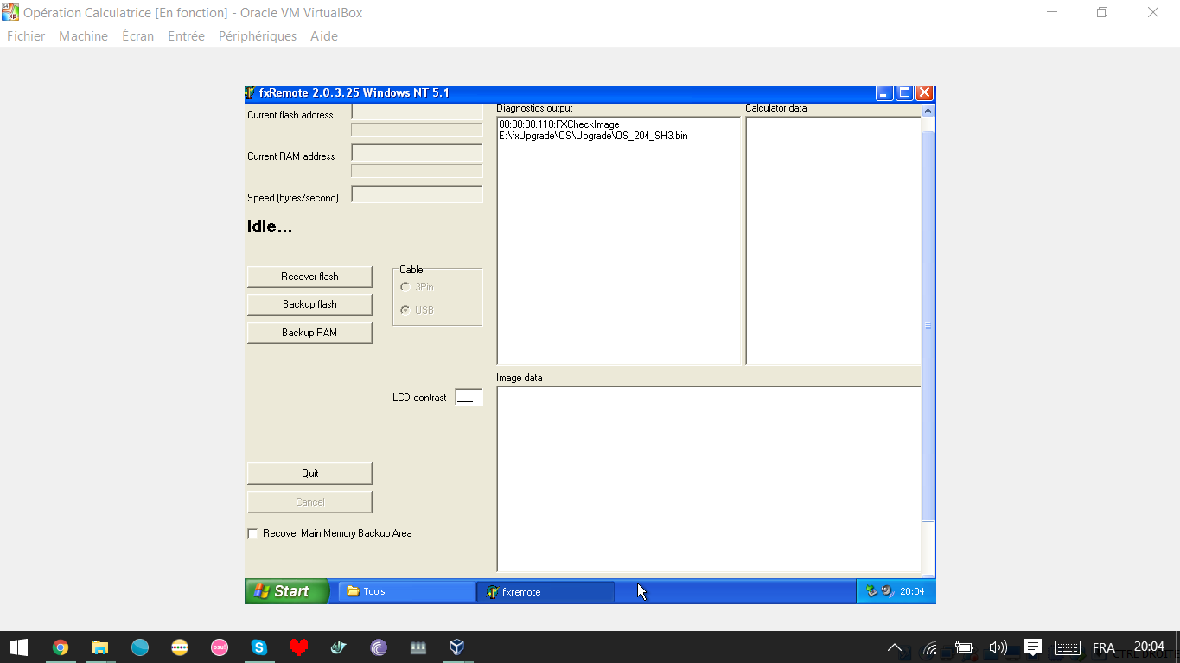Open the VirtualBox Périphériques menu

coord(258,36)
